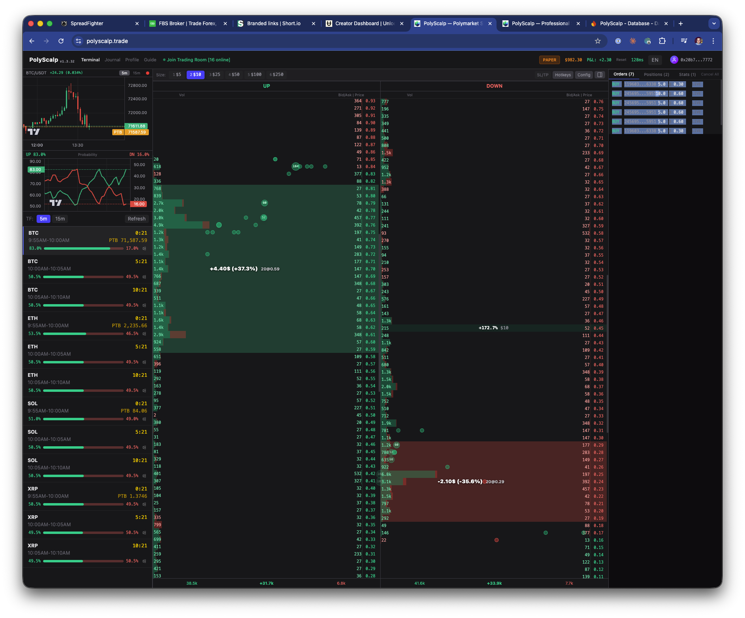Switch to the Positions (2) tab

[x=656, y=74]
